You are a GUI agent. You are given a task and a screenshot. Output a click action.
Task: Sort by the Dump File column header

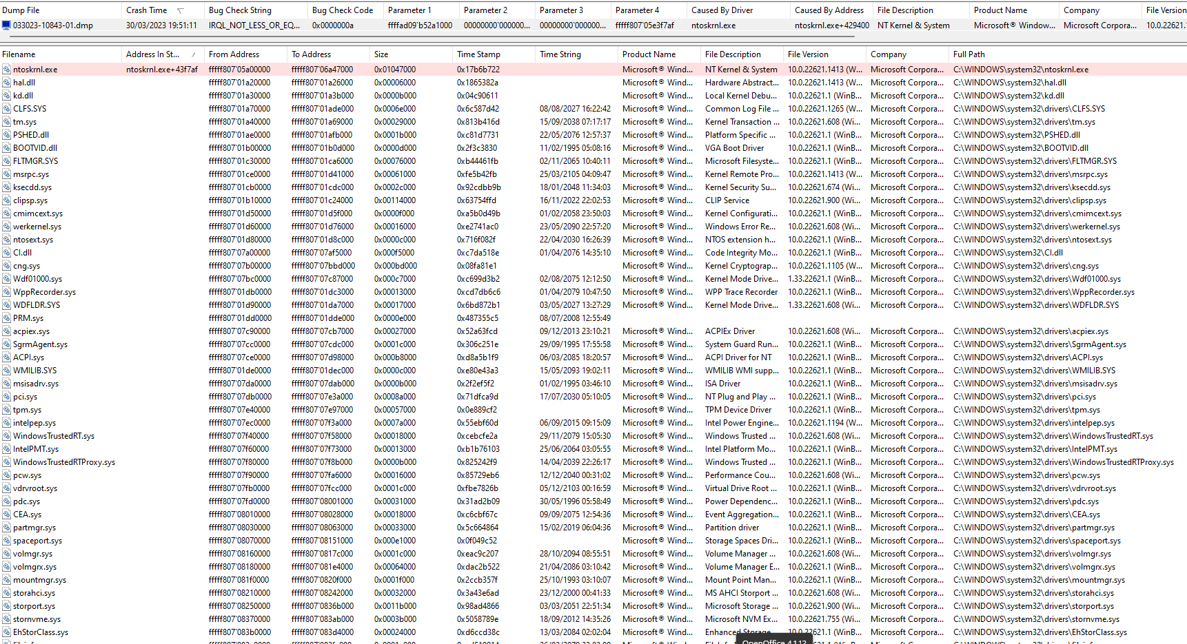61,10
